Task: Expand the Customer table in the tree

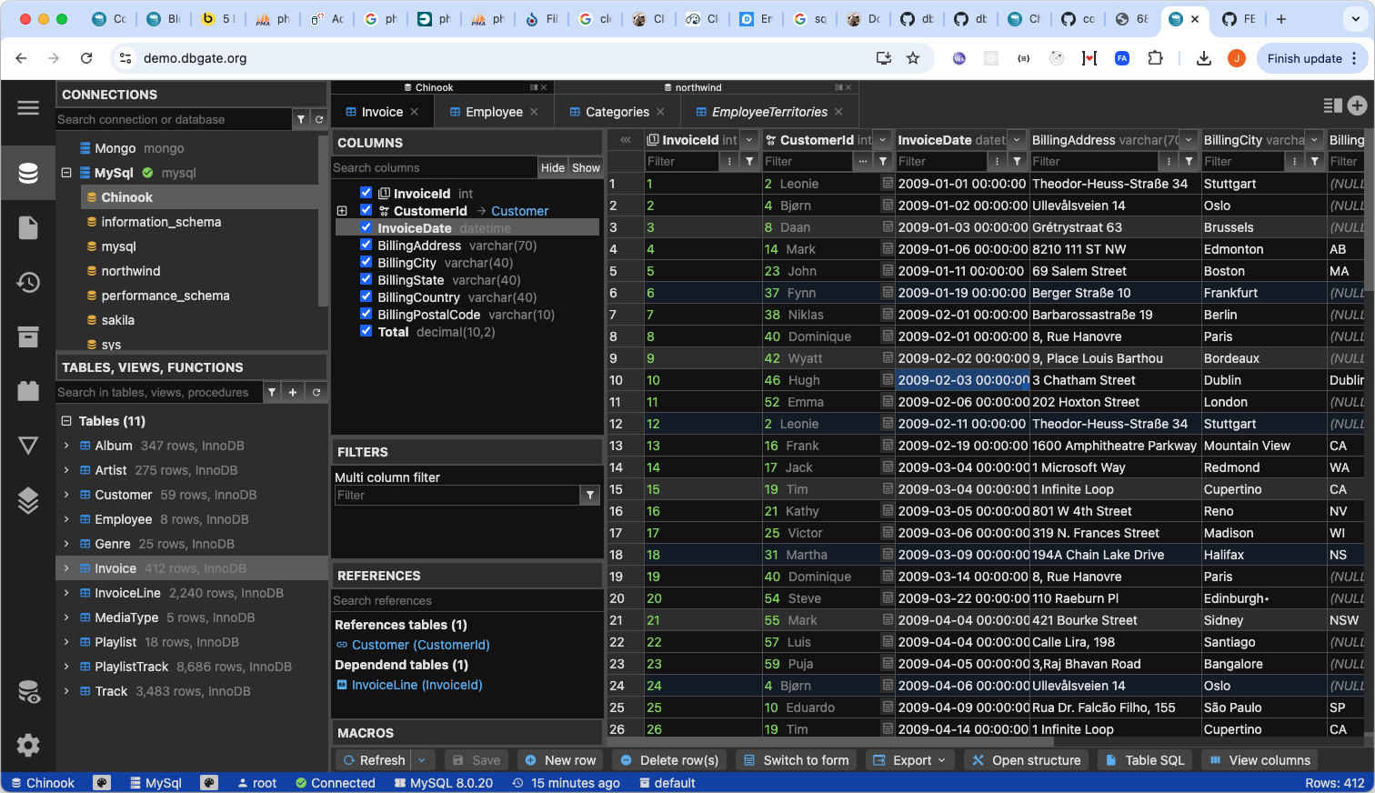Action: tap(65, 494)
